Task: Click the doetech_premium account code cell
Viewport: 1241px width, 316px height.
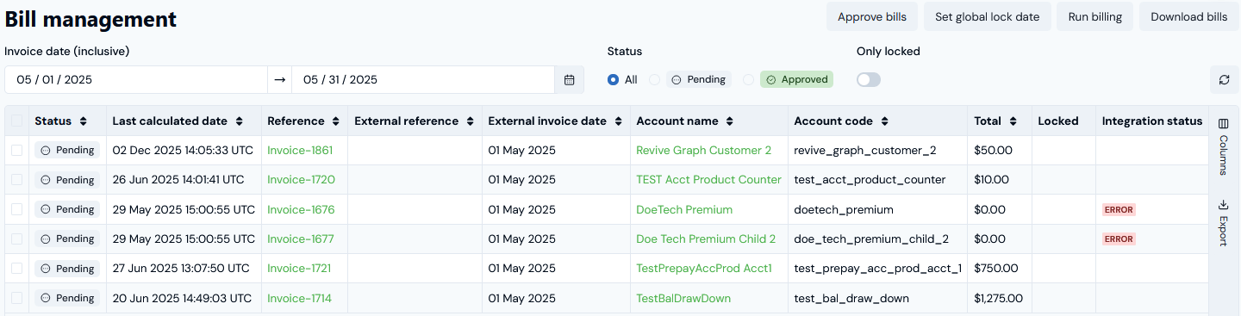Action: pos(878,209)
